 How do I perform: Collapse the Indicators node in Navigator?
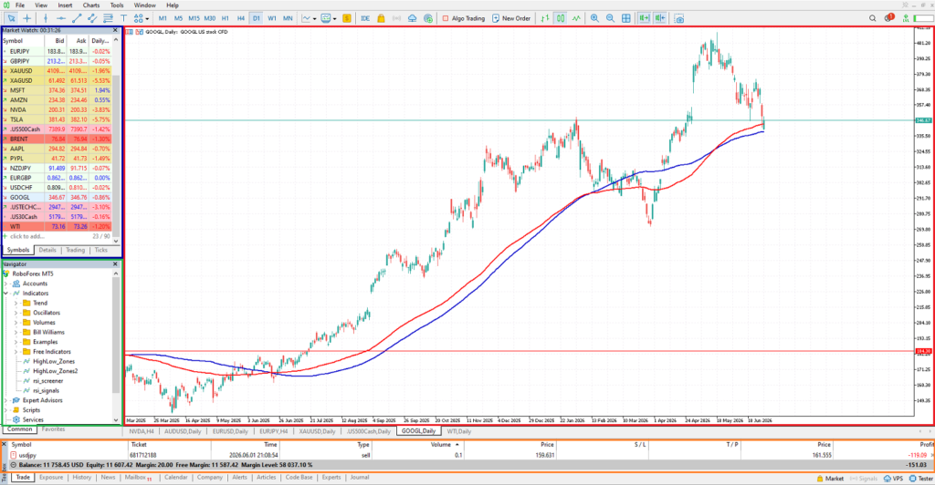6,294
